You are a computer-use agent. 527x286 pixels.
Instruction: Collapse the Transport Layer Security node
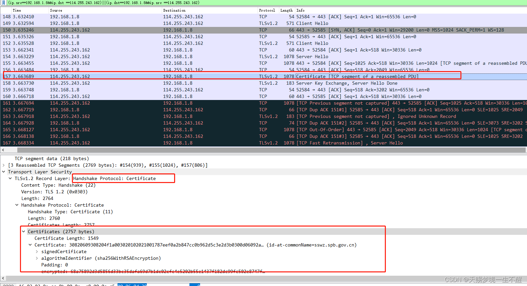coord(4,172)
